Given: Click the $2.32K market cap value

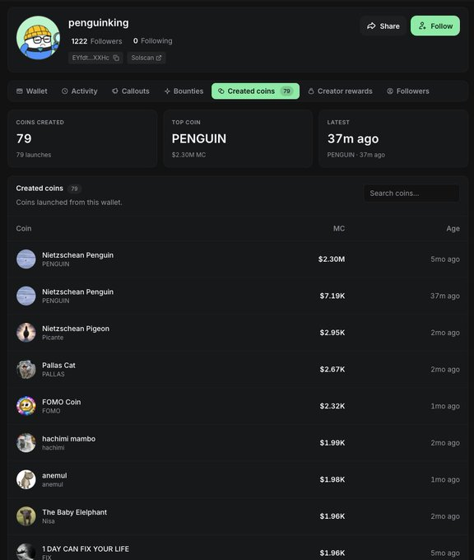Looking at the screenshot, I should click(332, 406).
